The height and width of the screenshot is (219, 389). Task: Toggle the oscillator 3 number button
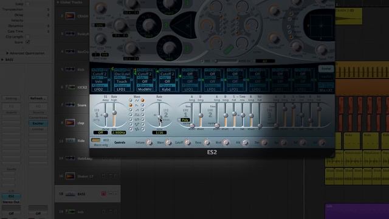click(x=187, y=49)
